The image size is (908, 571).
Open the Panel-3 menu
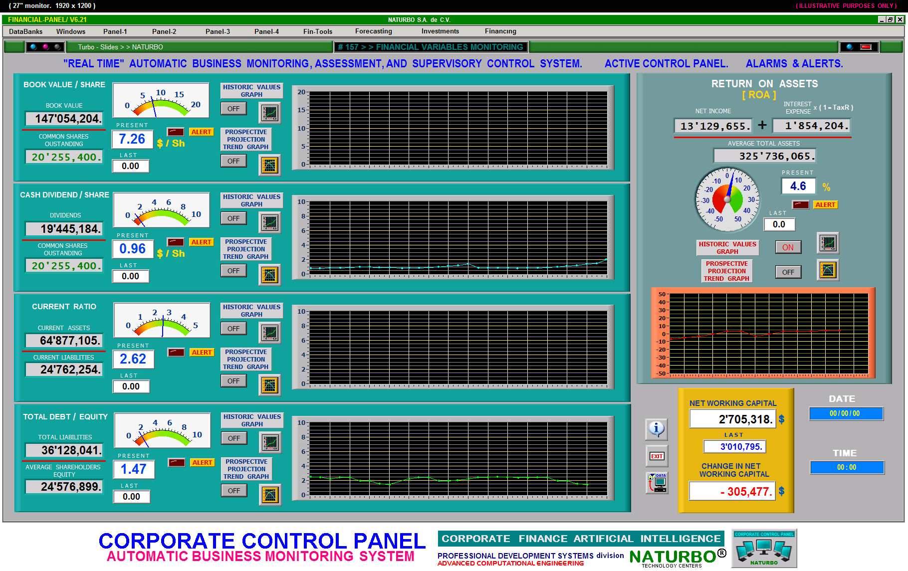218,31
